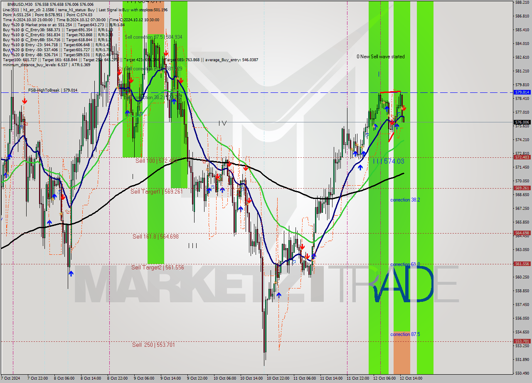Click the 550.490 price axis value

[522, 373]
